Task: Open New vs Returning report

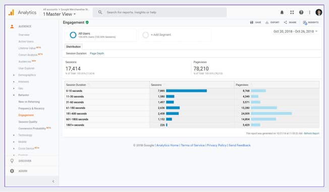Action: [x=29, y=102]
